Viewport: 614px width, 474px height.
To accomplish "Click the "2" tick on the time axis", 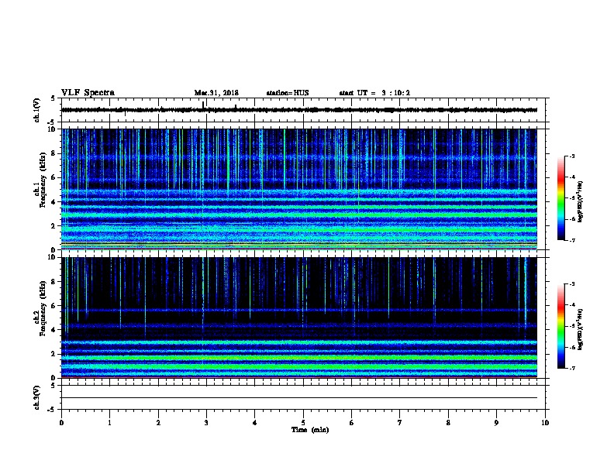I will point(158,423).
